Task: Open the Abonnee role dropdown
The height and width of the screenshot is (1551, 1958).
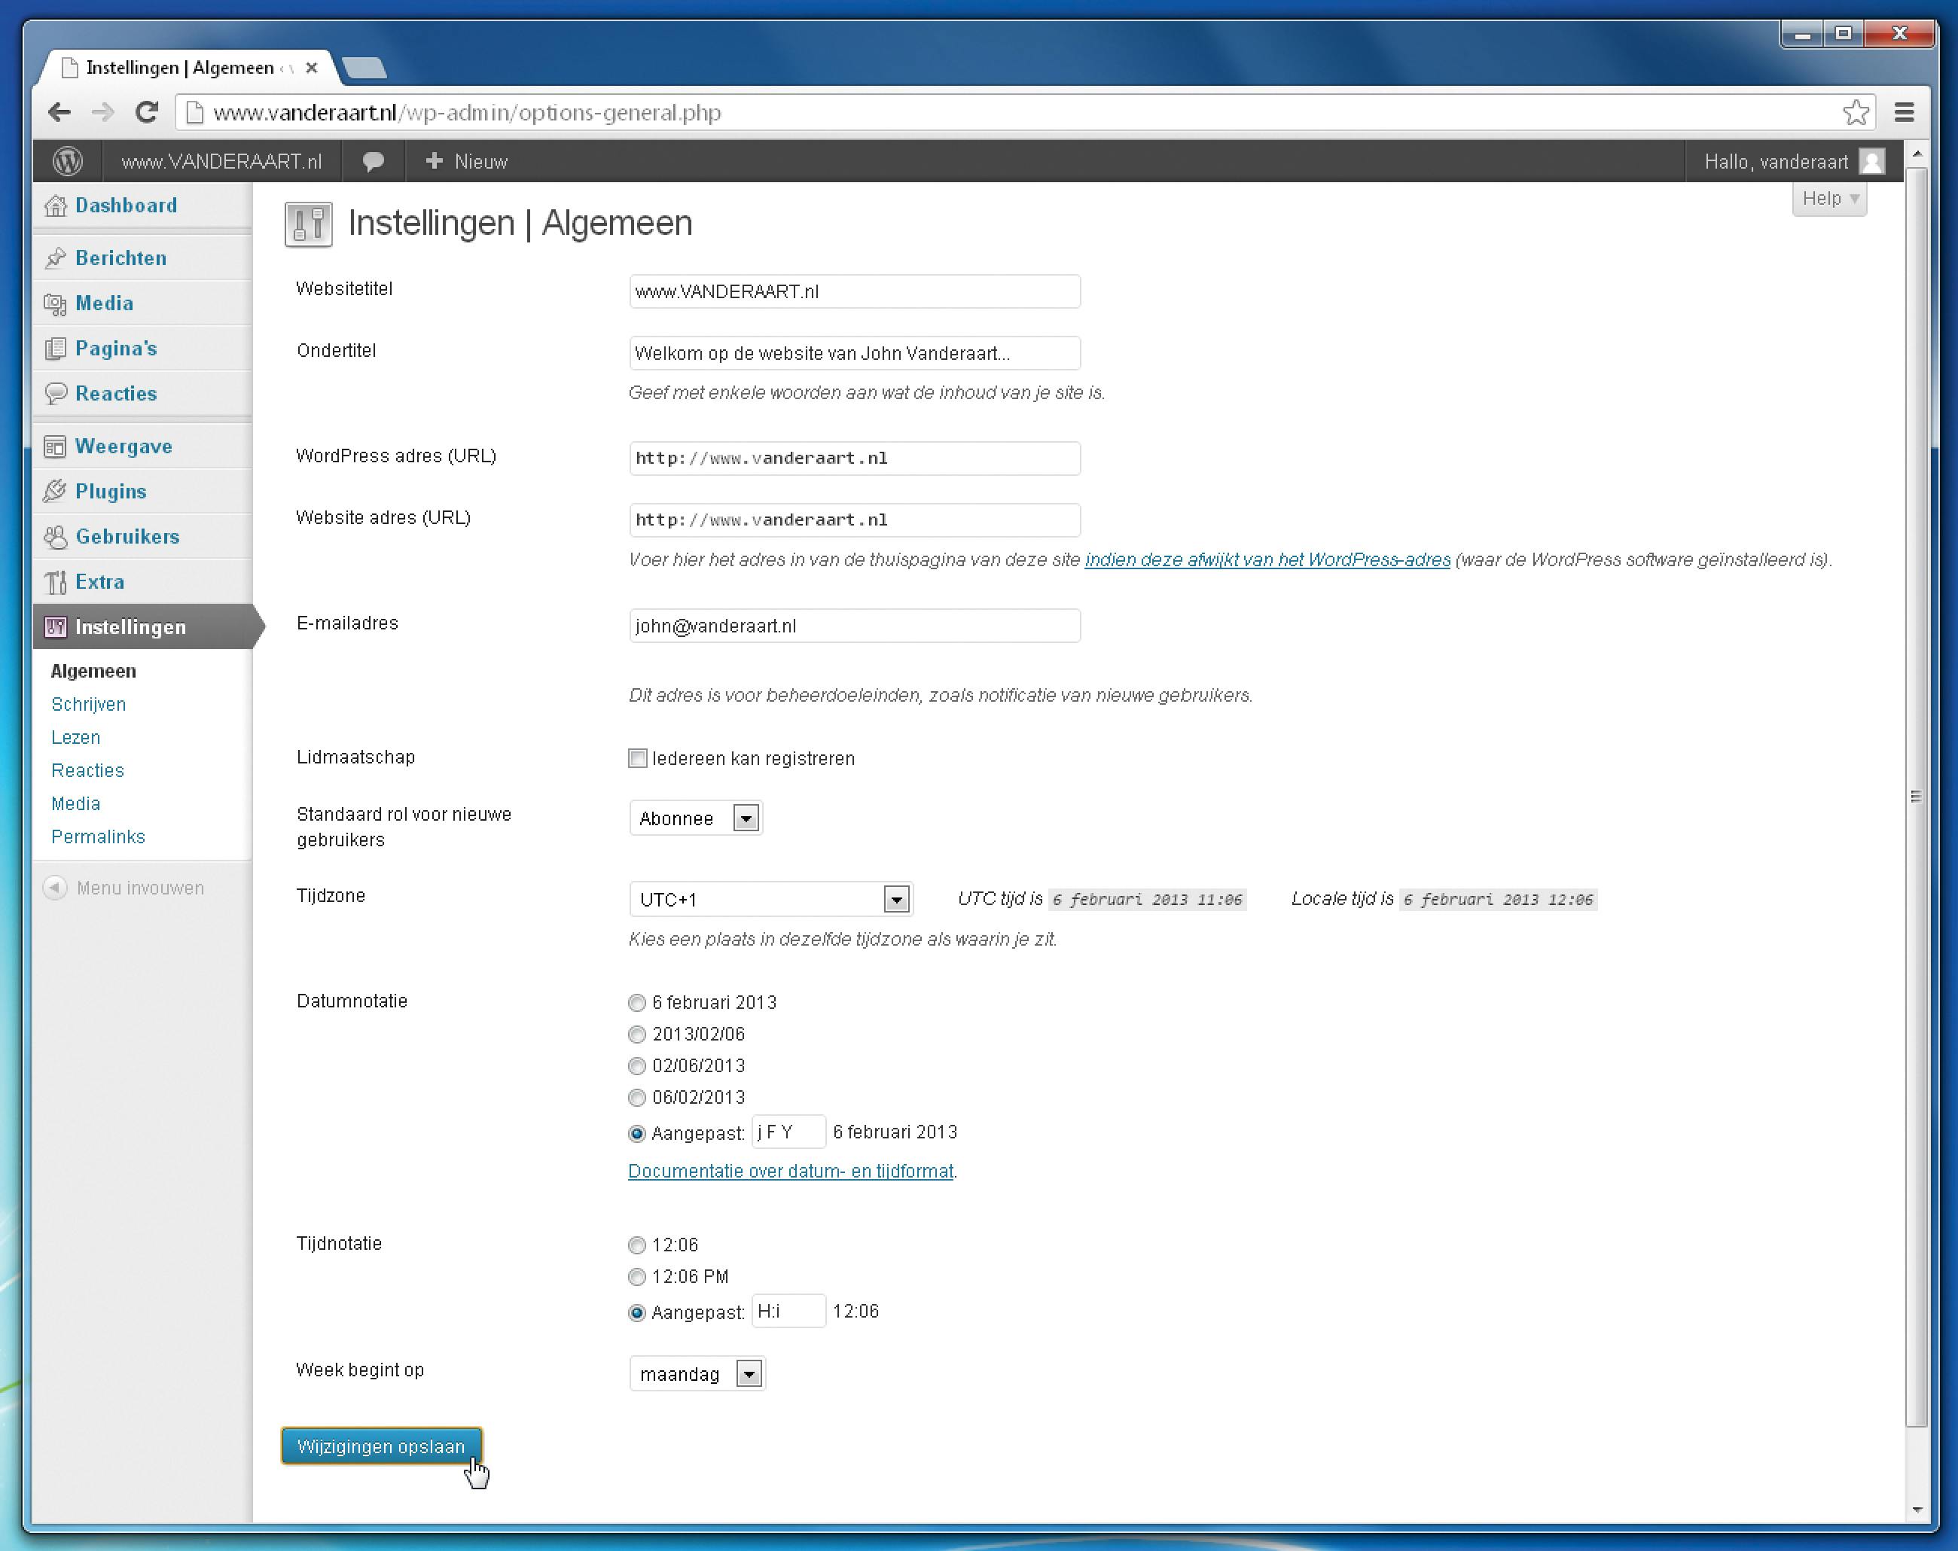Action: [x=696, y=818]
